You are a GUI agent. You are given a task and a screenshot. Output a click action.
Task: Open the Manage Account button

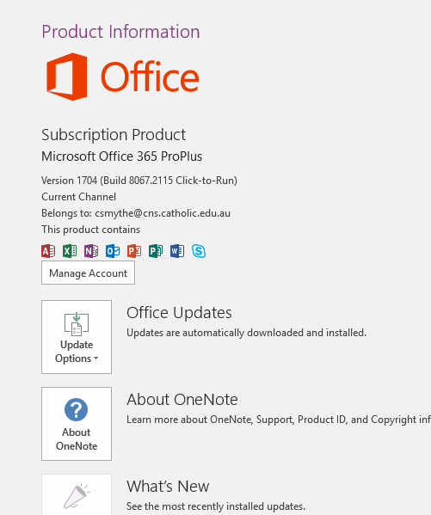coord(88,273)
